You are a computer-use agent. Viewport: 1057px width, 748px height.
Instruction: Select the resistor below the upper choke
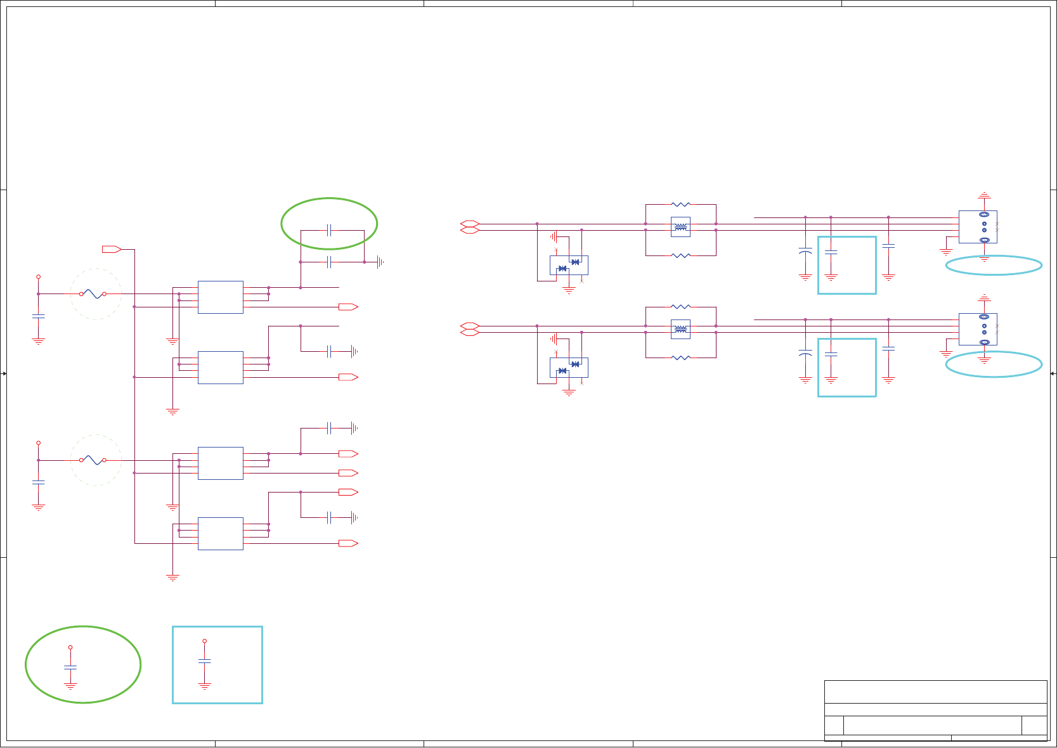[680, 255]
